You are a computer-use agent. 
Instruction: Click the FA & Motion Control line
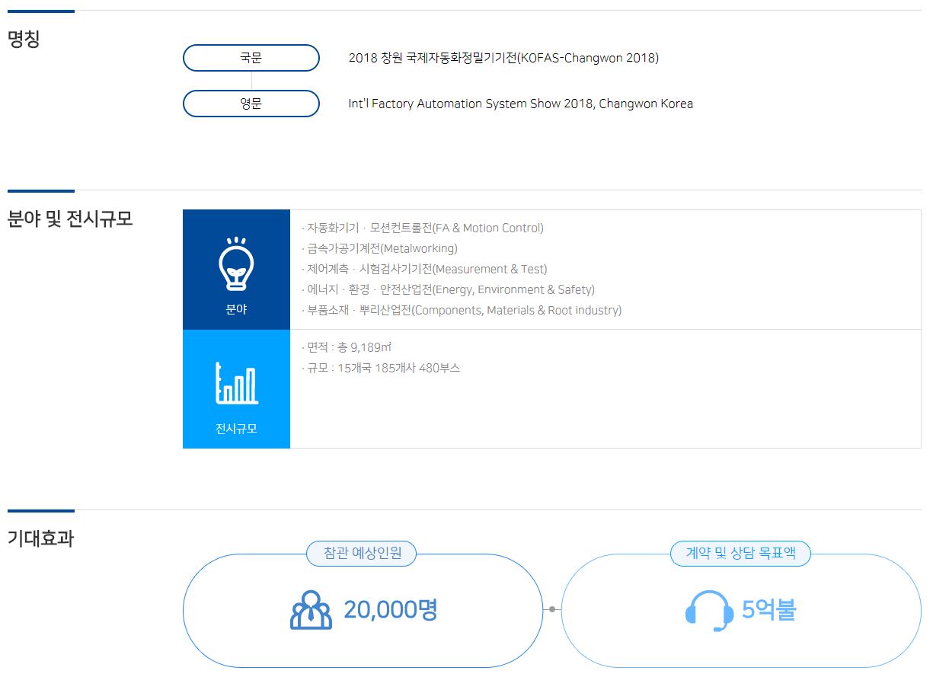[x=423, y=228]
